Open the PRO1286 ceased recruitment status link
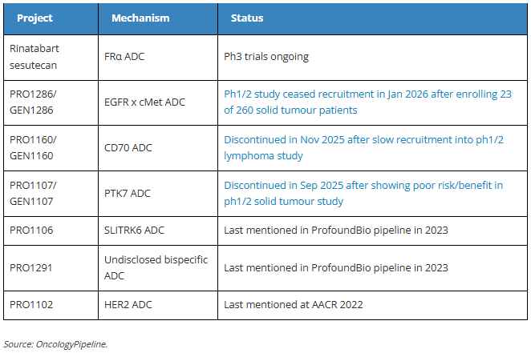 point(367,102)
